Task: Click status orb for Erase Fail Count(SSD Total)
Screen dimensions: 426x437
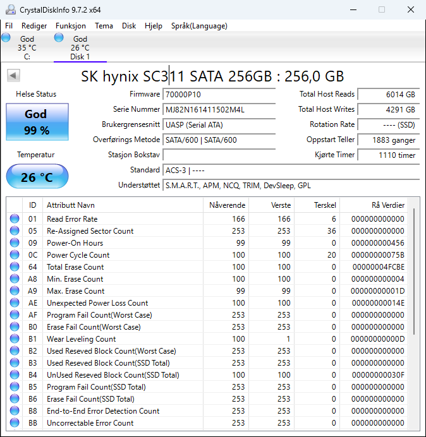Action: point(15,398)
